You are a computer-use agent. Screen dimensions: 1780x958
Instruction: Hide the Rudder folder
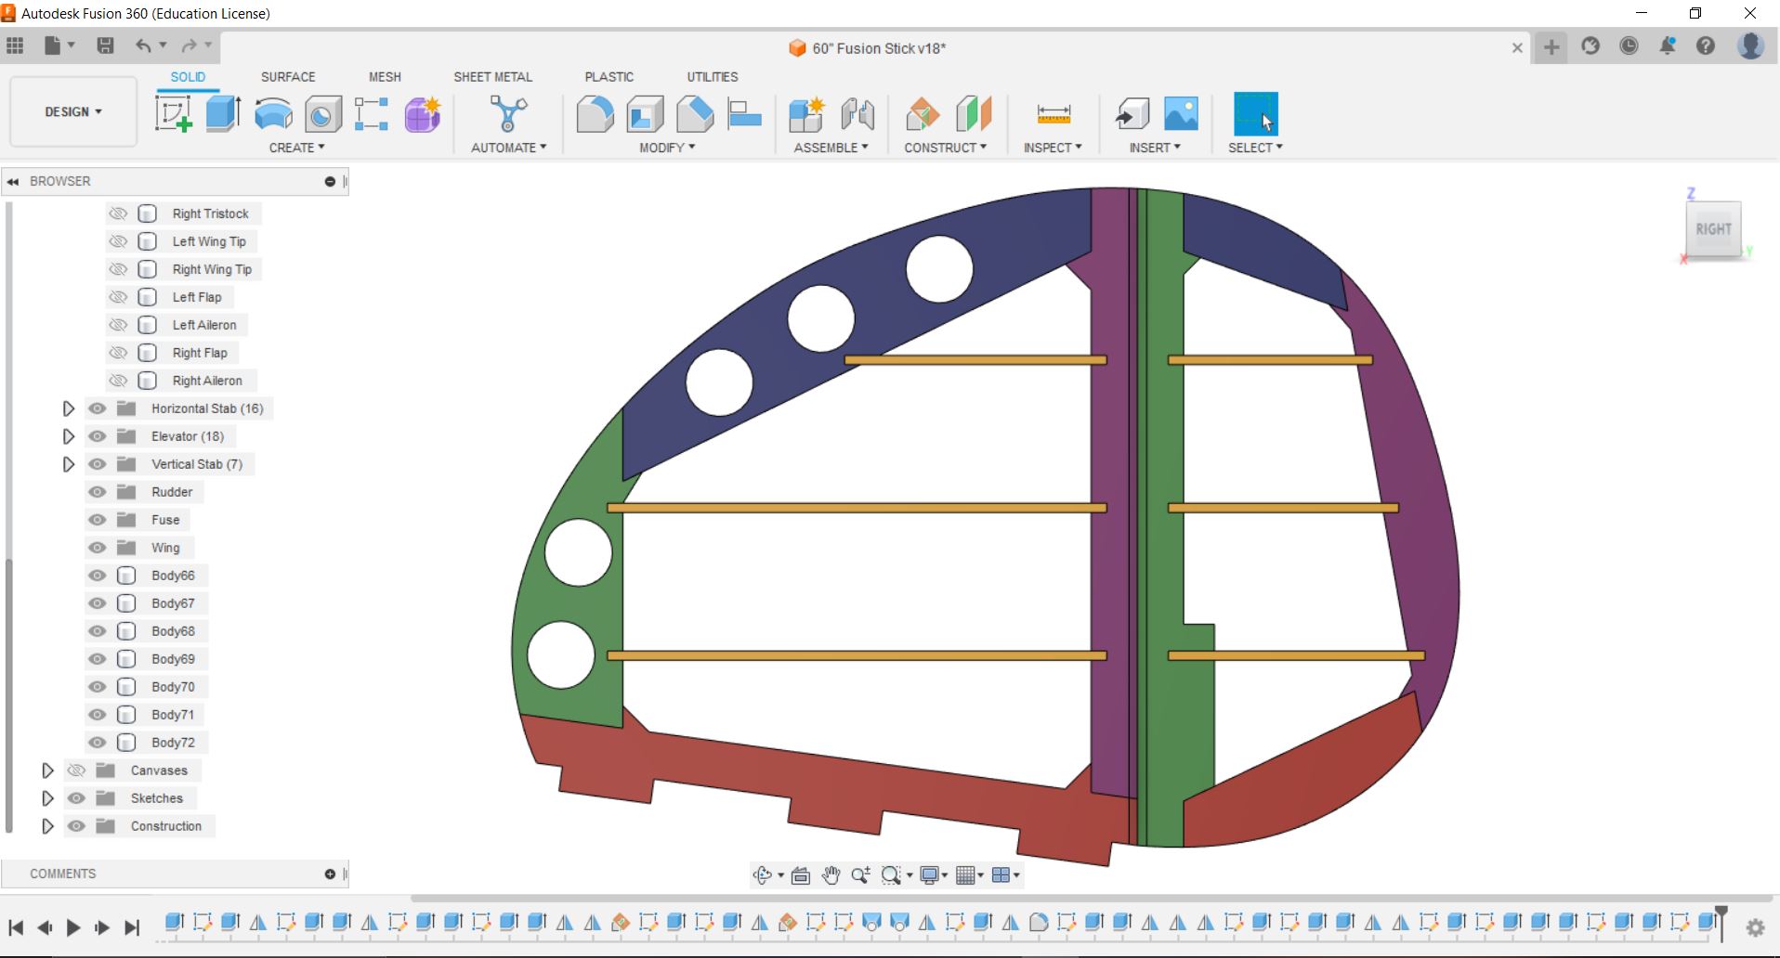(x=98, y=492)
